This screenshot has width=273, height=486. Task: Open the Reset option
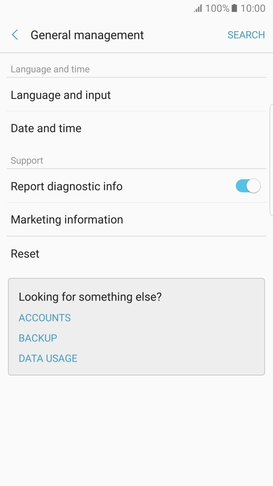pos(25,254)
